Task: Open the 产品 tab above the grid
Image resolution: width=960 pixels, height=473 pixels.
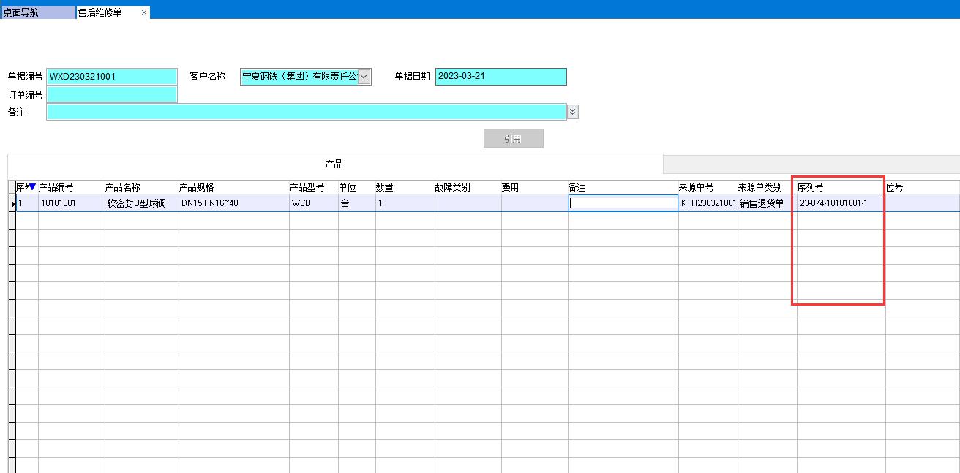Action: point(334,164)
